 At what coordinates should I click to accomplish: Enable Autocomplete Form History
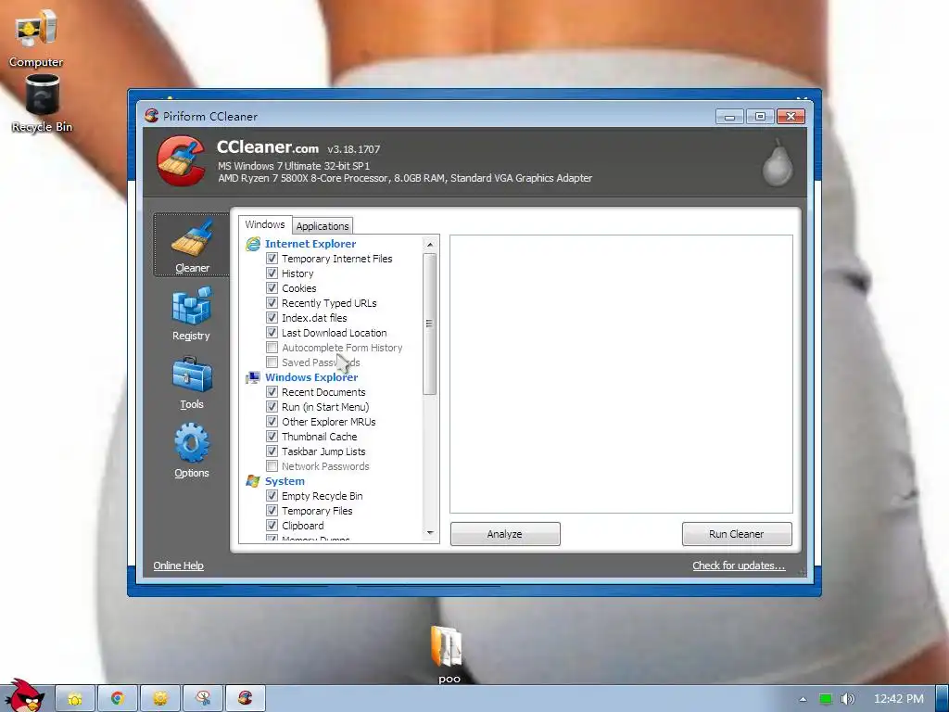[x=272, y=348]
